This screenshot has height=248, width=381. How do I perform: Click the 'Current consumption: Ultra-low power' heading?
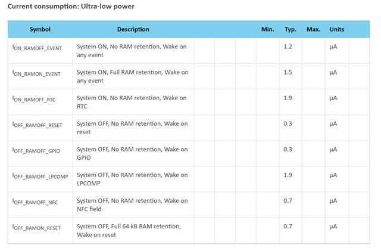click(71, 7)
